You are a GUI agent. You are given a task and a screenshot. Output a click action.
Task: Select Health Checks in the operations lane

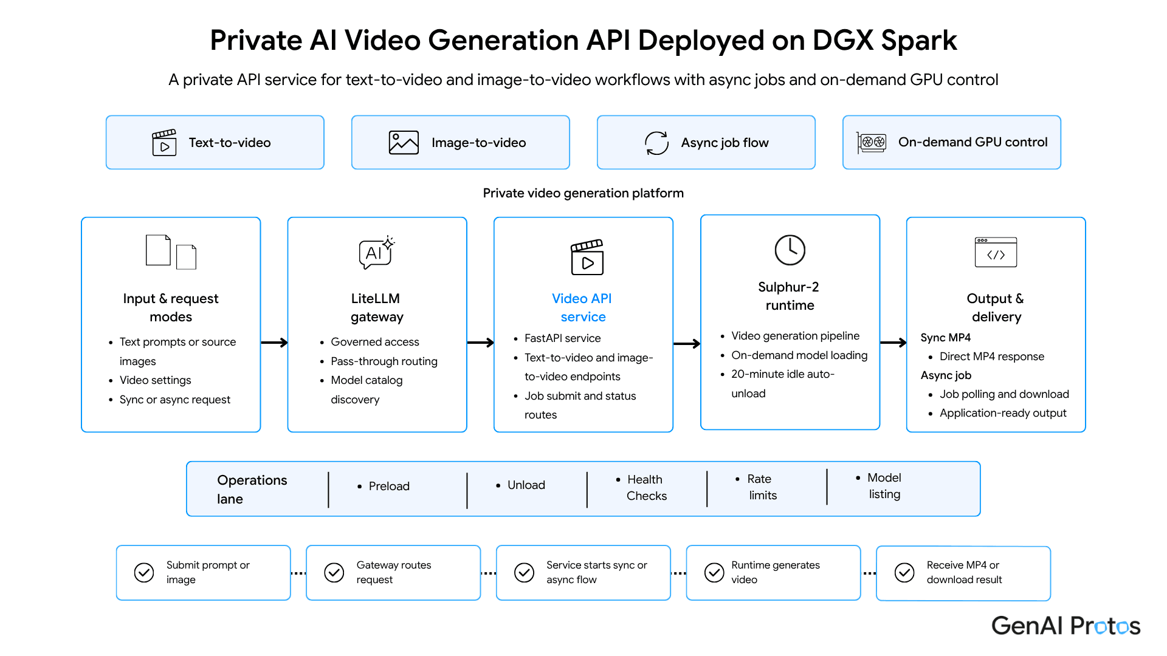(x=646, y=487)
